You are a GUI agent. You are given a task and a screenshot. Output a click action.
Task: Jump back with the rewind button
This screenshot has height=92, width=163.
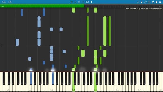75,2
